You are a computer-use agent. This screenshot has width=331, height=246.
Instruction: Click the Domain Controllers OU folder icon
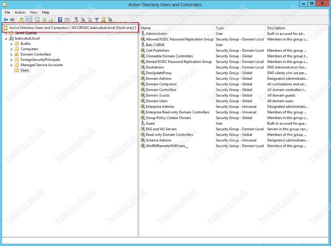point(17,54)
